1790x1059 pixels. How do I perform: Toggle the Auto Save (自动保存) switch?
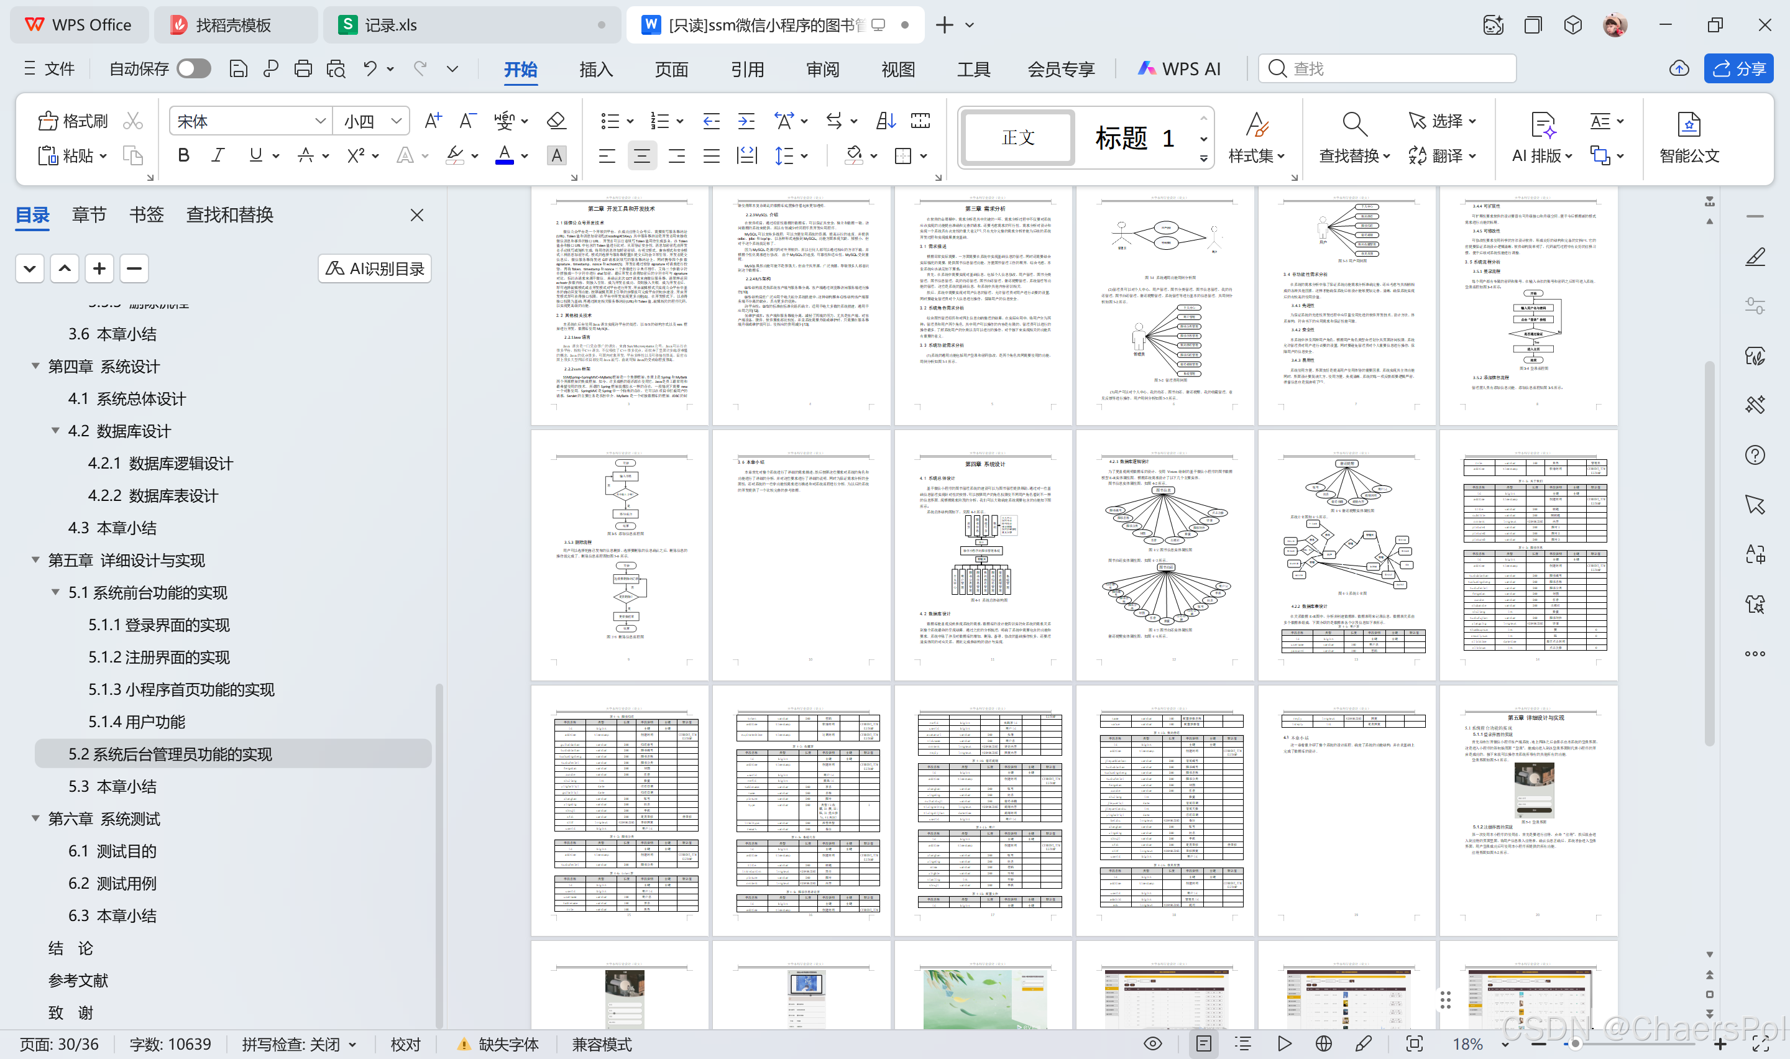194,68
